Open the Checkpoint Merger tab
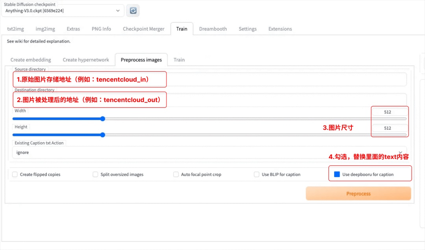The image size is (425, 250). tap(144, 29)
